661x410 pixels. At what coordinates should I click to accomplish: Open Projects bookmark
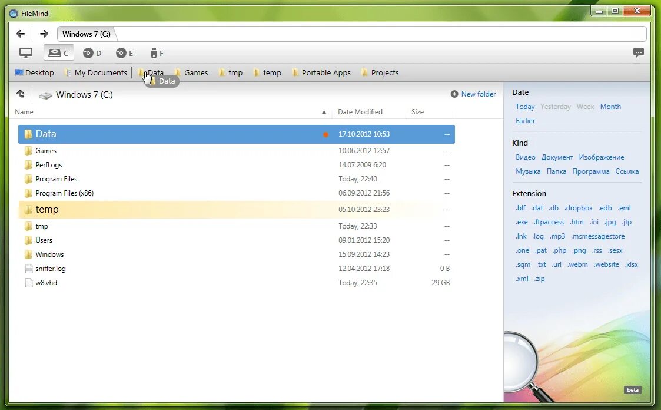380,72
